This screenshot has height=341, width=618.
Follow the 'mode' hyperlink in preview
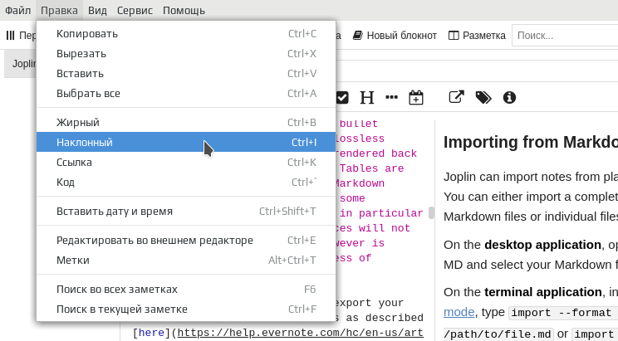point(459,312)
